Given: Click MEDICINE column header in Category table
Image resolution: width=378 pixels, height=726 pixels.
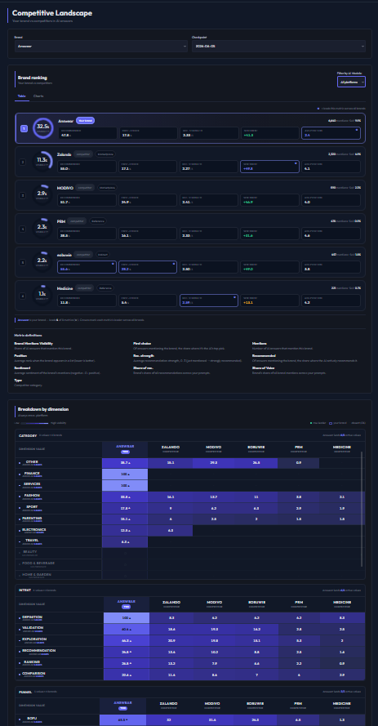Looking at the screenshot, I should click(x=341, y=448).
